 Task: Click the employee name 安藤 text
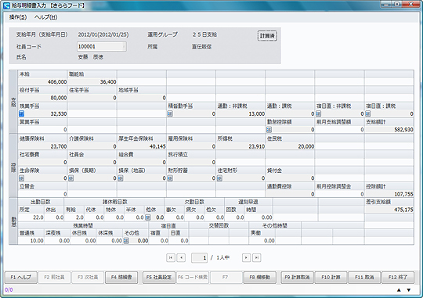pyautogui.click(x=90, y=57)
